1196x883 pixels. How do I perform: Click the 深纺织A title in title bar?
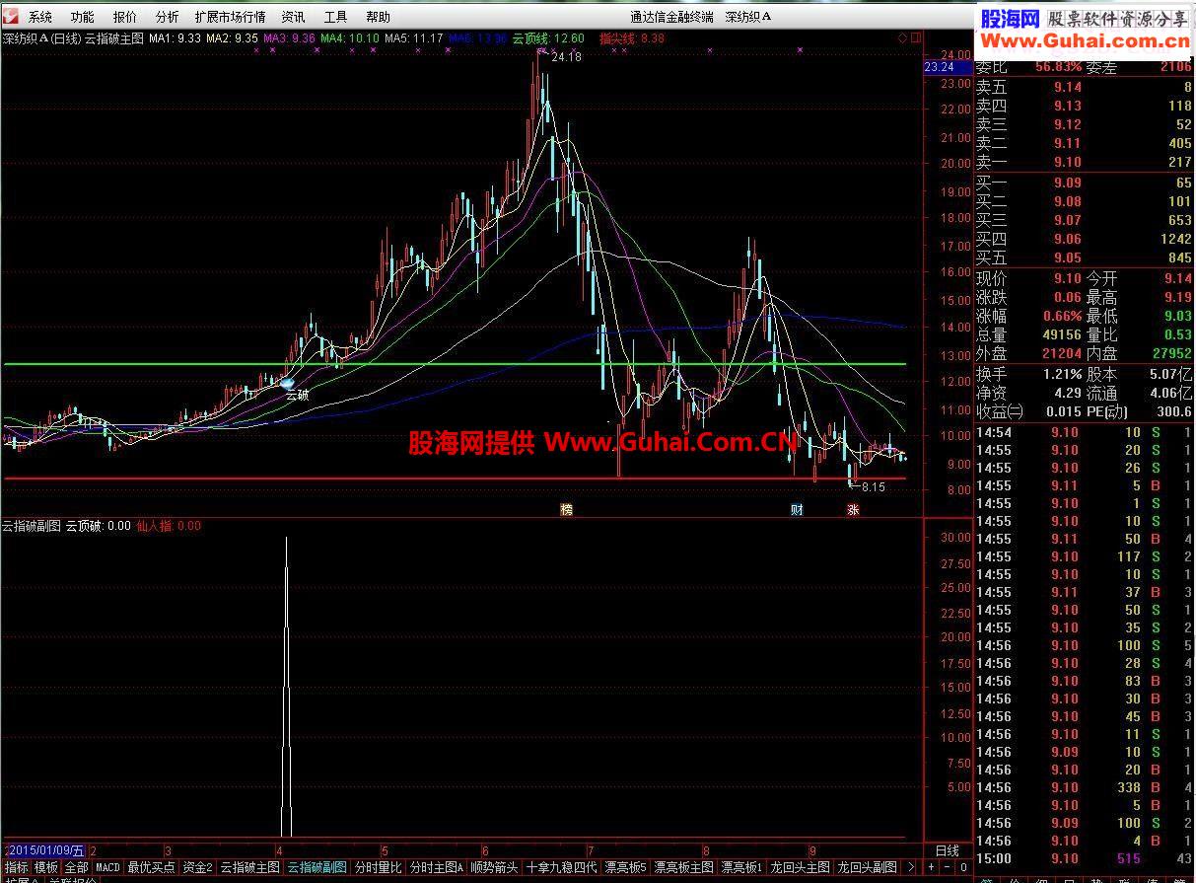point(748,17)
